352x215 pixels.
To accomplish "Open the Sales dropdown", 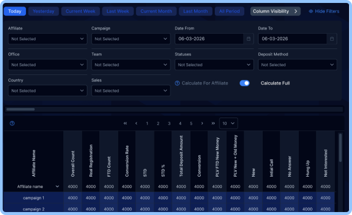I will (131, 90).
